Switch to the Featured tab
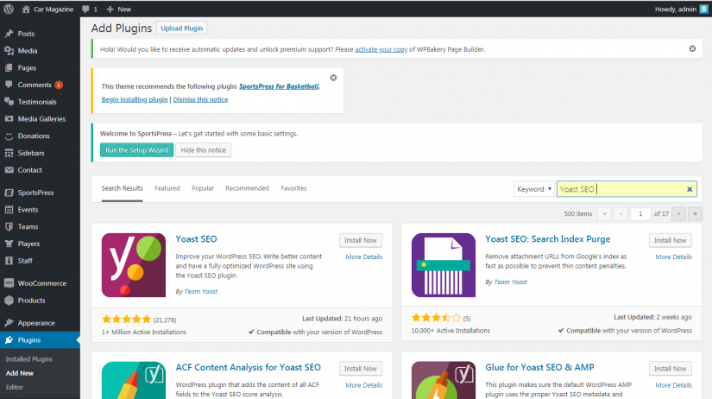This screenshot has height=399, width=712. (x=167, y=188)
